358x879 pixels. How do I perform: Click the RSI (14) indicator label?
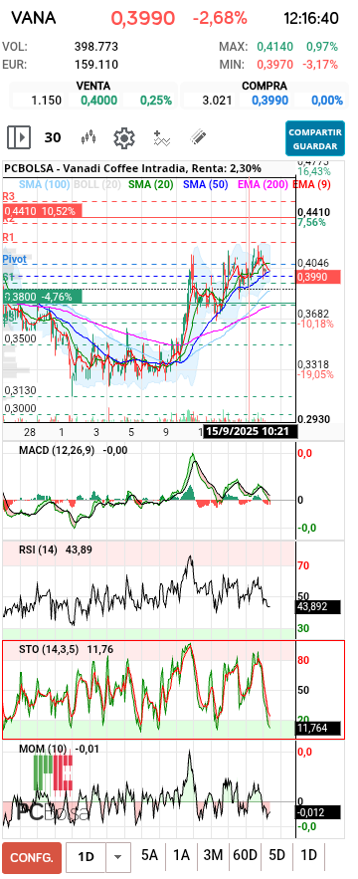point(38,549)
